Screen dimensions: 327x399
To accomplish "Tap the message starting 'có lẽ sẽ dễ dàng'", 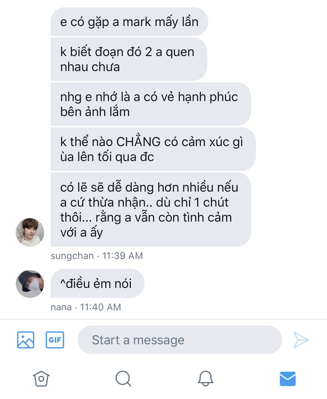I will pyautogui.click(x=151, y=210).
